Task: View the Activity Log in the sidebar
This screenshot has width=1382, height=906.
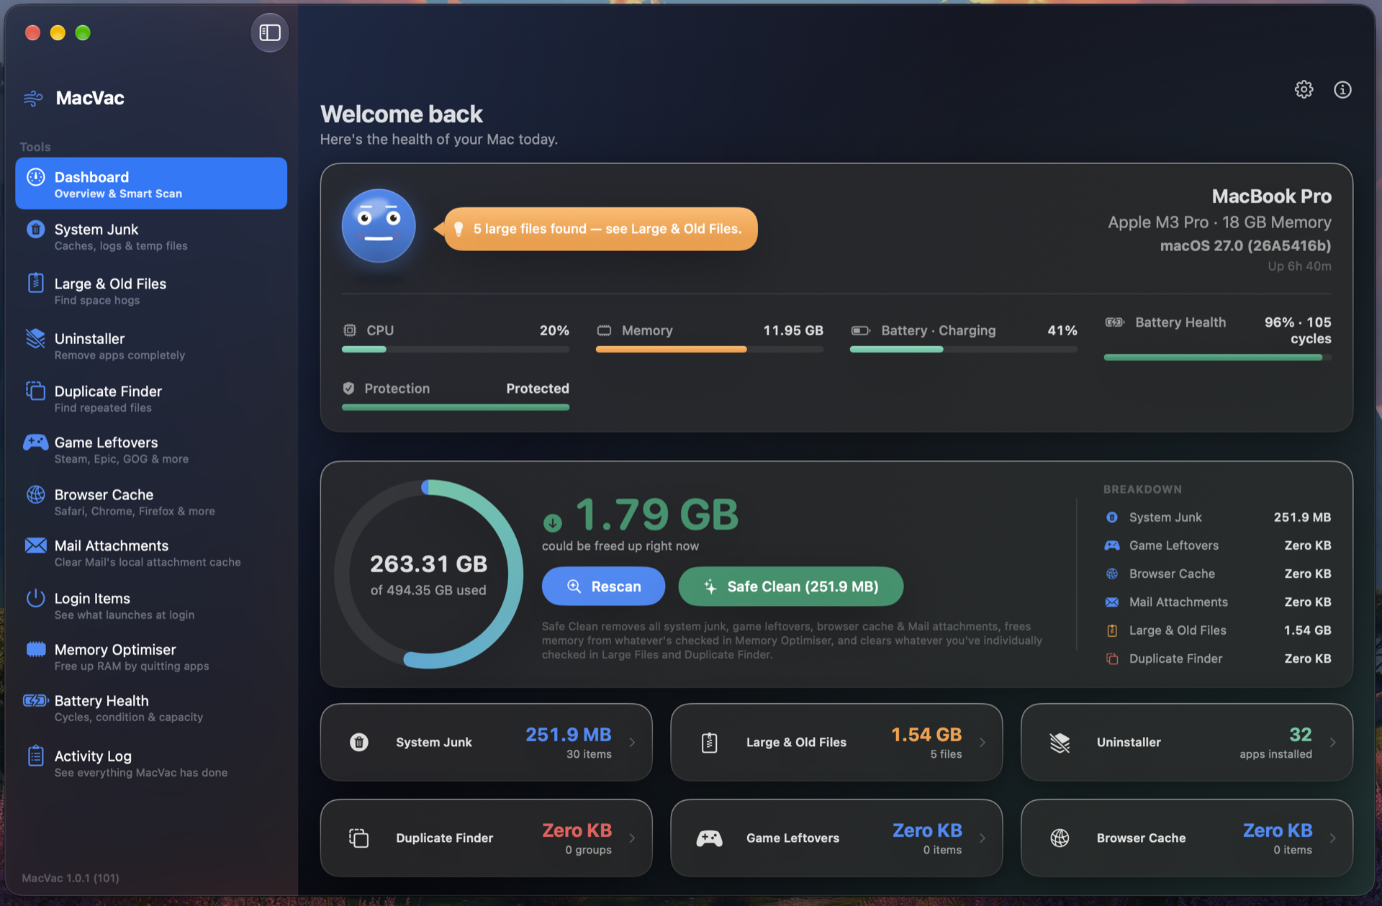Action: tap(151, 763)
